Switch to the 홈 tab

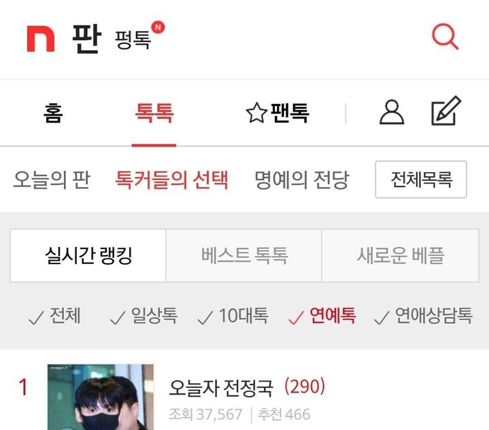pyautogui.click(x=53, y=113)
